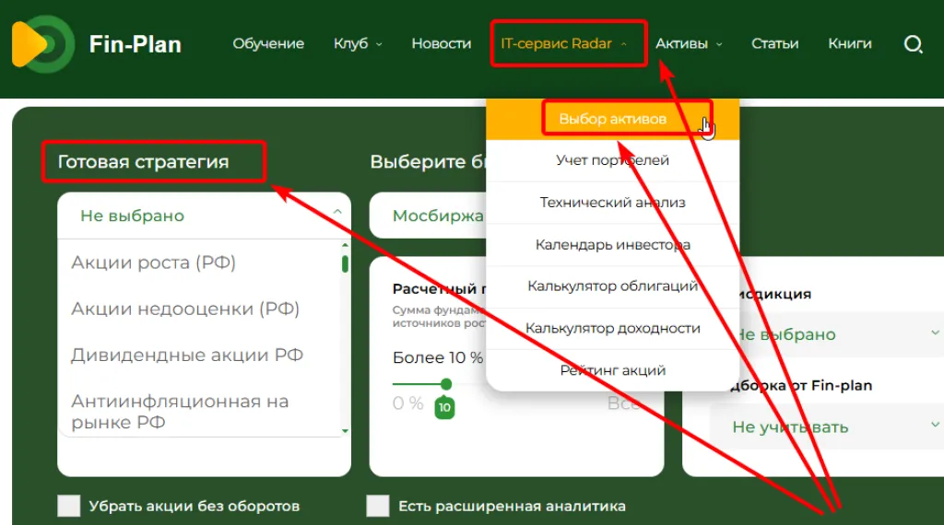
Task: Check 'Есть расширенная аналитика' box
Action: pos(378,506)
